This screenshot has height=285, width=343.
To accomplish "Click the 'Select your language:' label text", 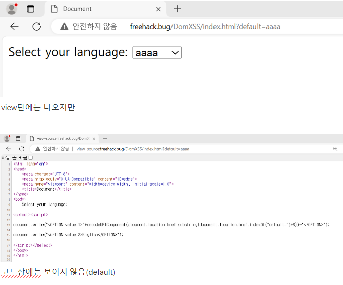I will [x=68, y=52].
